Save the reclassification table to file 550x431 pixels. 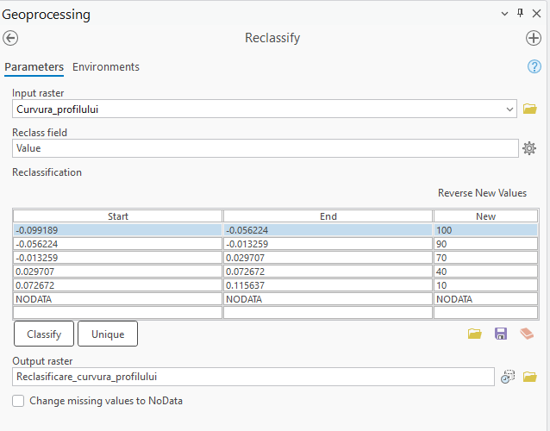tap(500, 334)
